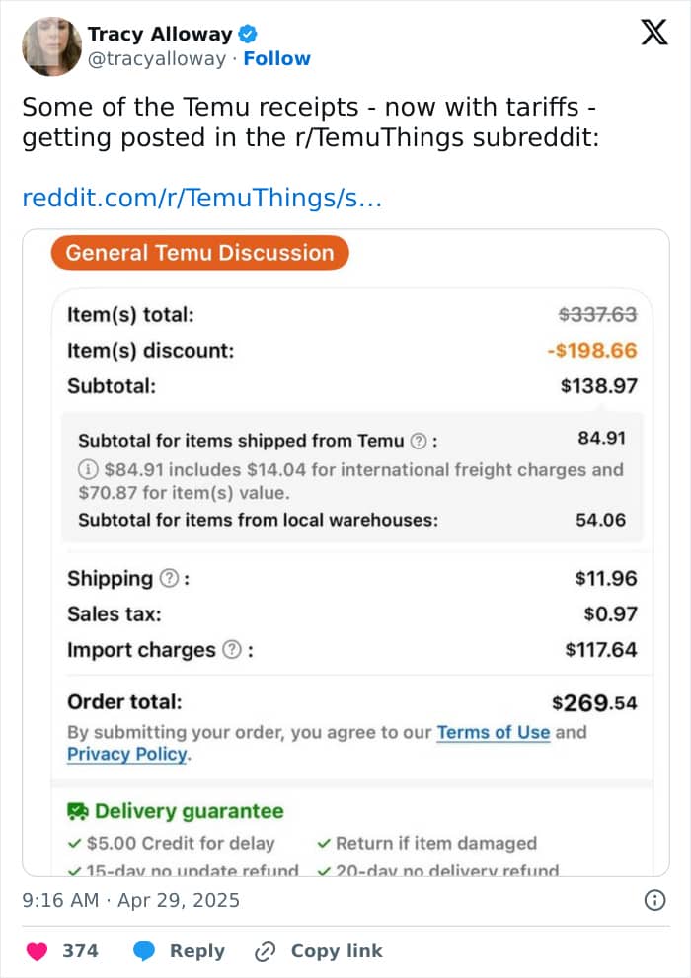Click help icon next to Shipping
Viewport: 691px width, 978px height.
tap(169, 578)
